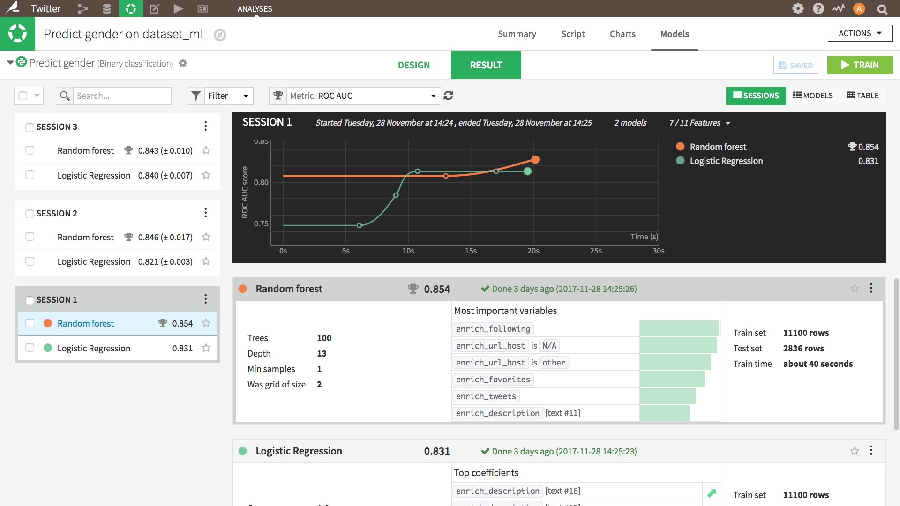Refresh the metric results with the reload icon
This screenshot has height=506, width=900.
point(449,96)
